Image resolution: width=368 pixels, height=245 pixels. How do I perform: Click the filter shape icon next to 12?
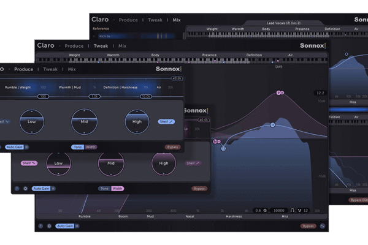coord(299,210)
